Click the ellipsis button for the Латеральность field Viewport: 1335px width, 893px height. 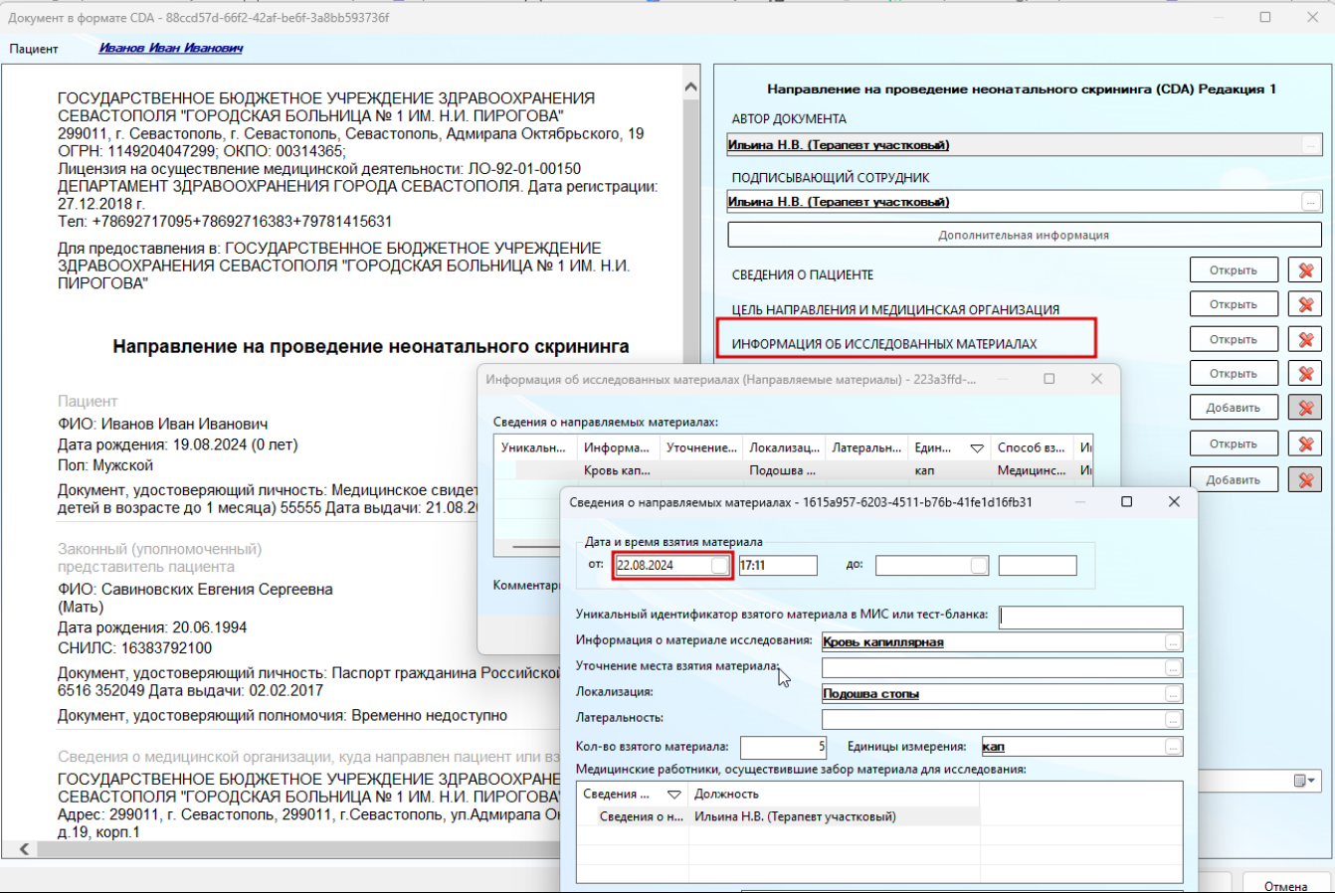point(1174,719)
